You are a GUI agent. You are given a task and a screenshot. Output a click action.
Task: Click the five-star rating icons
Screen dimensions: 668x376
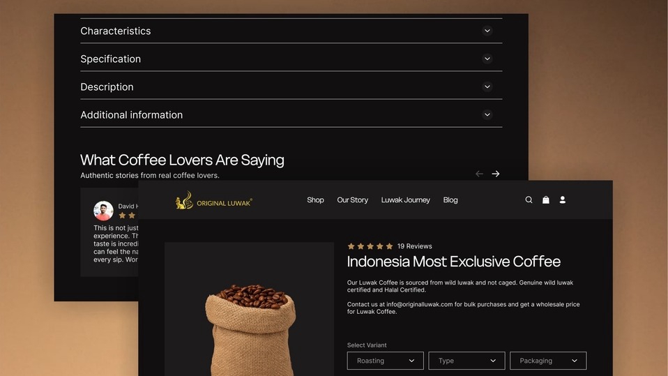coord(370,246)
